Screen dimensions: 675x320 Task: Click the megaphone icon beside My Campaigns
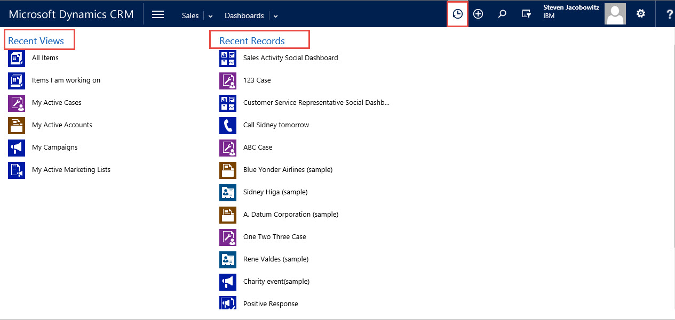[17, 147]
